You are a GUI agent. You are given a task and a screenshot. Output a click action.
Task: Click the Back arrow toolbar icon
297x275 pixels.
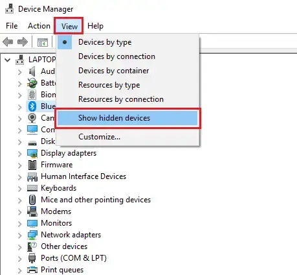point(8,42)
